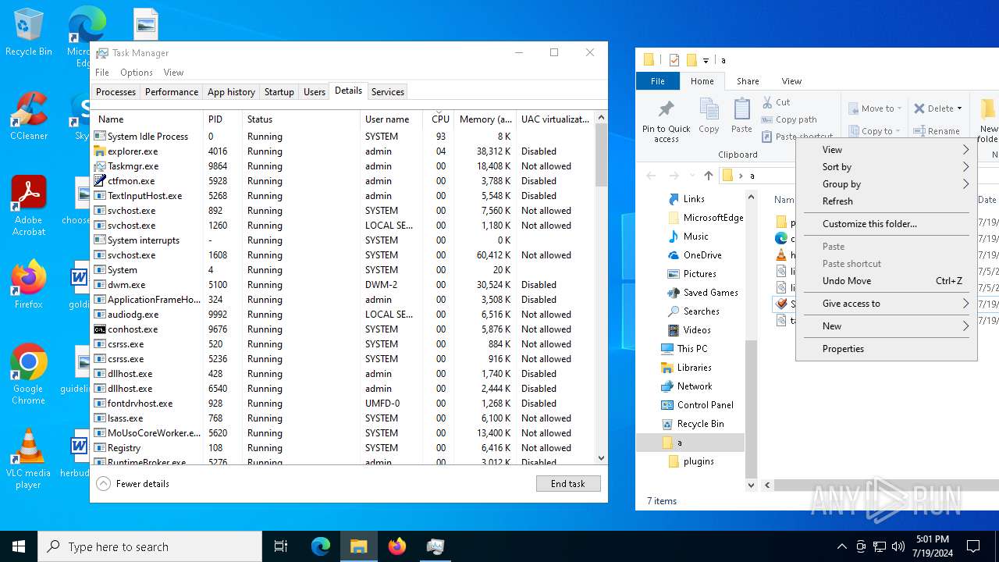999x562 pixels.
Task: Open the Recycle Bin desktop icon
Action: pos(28,32)
